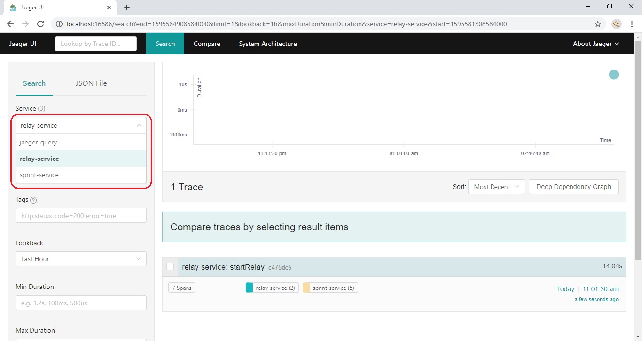Screen dimensions: 642x341
Task: Open the Sort Most Recent dropdown
Action: tap(496, 187)
